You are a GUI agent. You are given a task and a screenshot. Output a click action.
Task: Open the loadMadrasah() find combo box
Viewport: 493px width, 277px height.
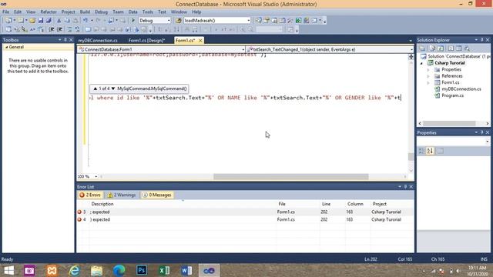coord(248,21)
